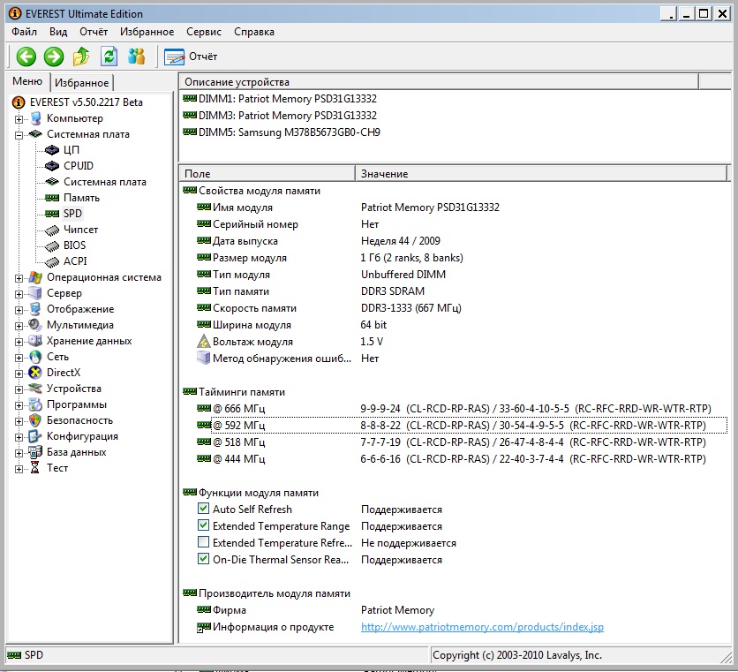Click the Описание устройства column header

[439, 81]
